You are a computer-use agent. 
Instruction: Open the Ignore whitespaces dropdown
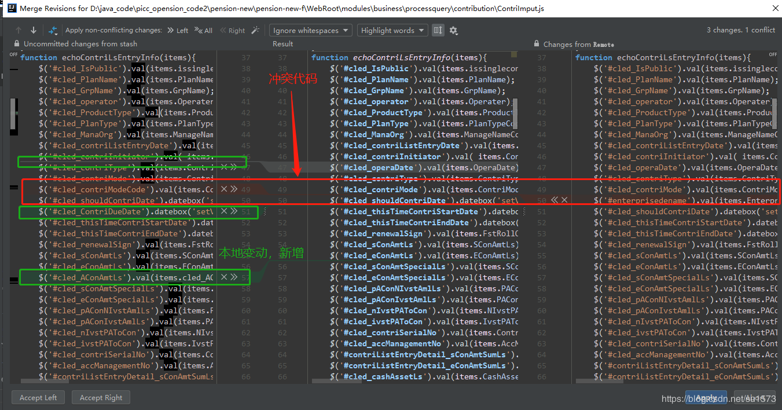pyautogui.click(x=311, y=31)
